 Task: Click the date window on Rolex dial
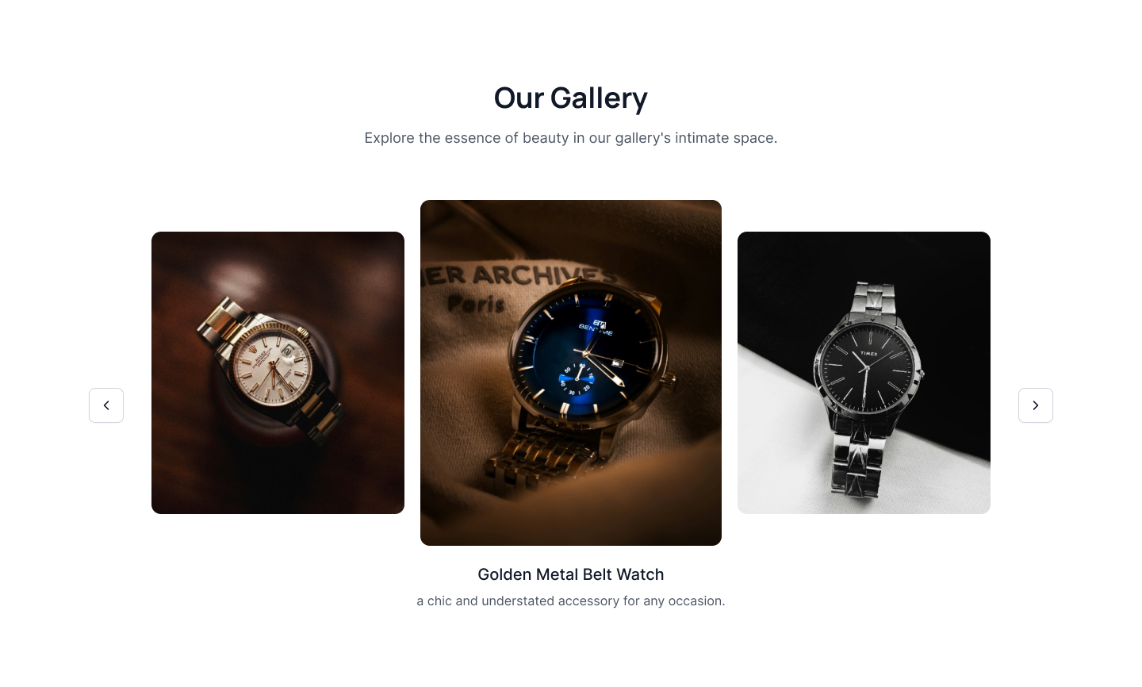287,349
